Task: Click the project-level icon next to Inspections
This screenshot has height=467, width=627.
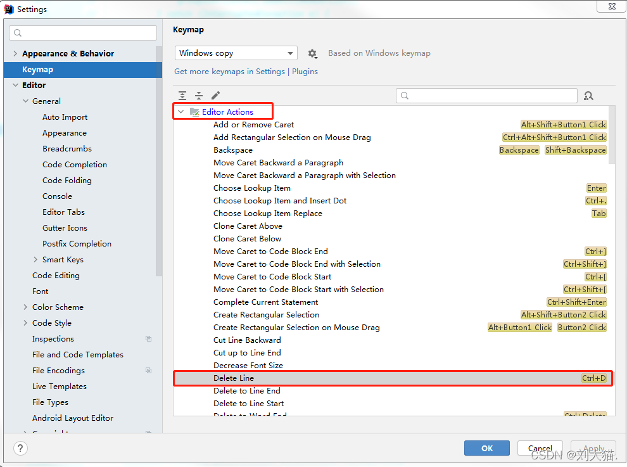Action: tap(148, 339)
